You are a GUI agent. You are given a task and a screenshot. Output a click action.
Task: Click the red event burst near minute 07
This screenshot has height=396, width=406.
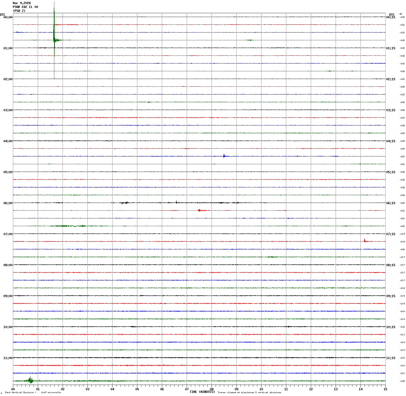[x=200, y=210]
